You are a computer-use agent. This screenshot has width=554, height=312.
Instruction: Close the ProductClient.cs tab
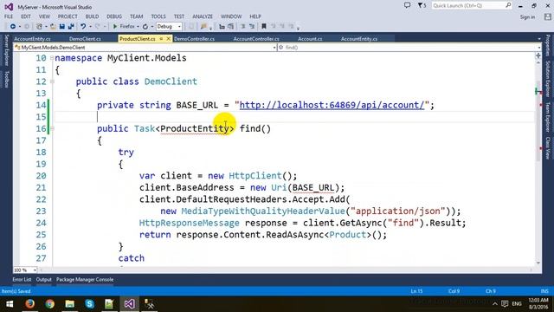tap(168, 38)
